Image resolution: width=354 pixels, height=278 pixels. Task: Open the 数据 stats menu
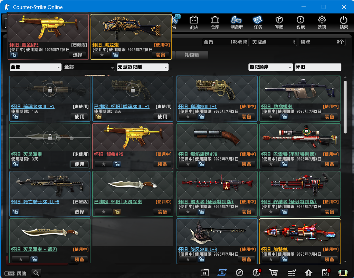[300, 22]
